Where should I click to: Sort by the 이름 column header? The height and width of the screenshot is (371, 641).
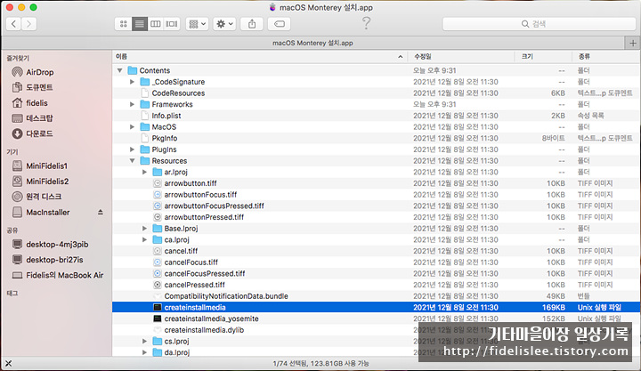coord(260,56)
